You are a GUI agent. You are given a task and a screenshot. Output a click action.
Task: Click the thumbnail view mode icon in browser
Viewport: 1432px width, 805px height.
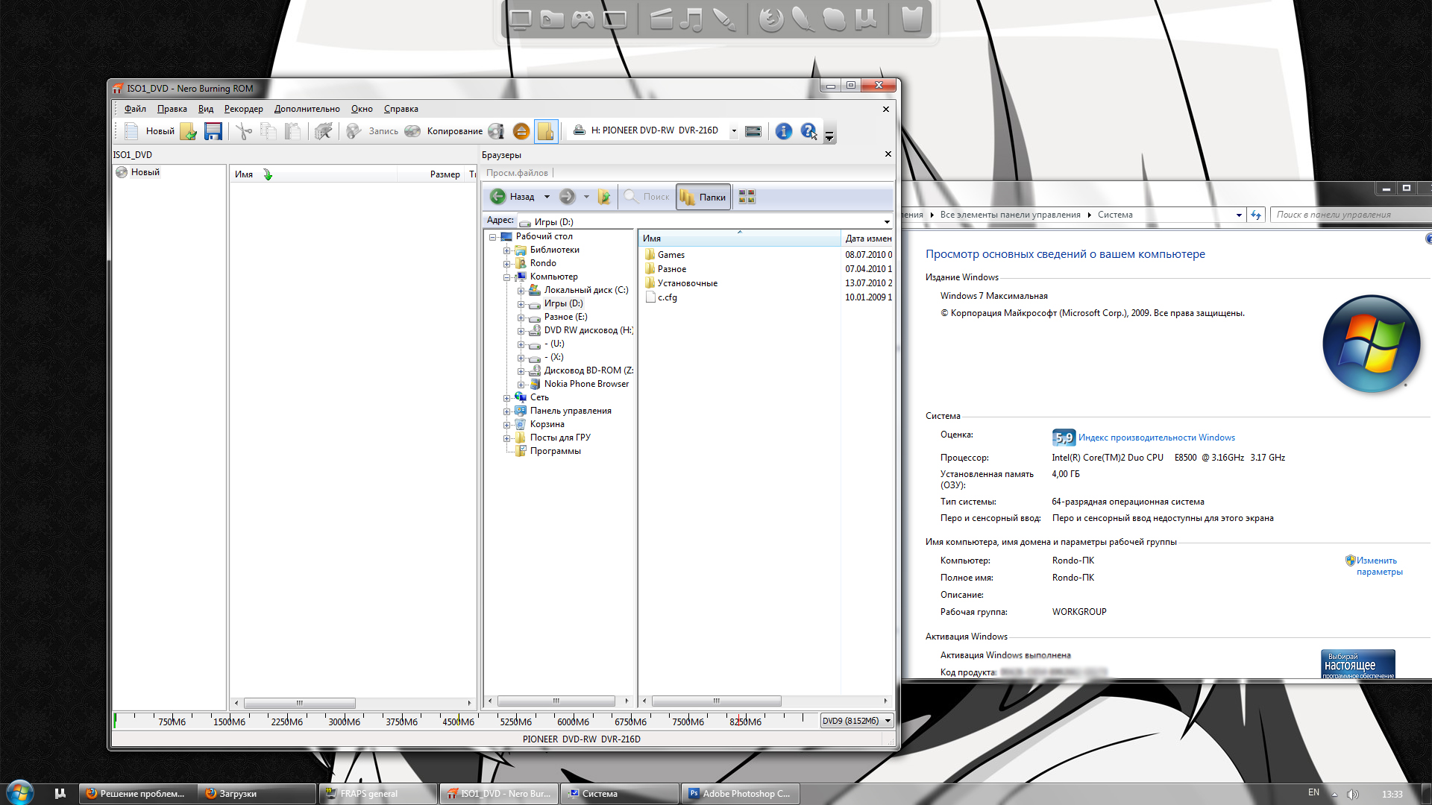(x=747, y=197)
